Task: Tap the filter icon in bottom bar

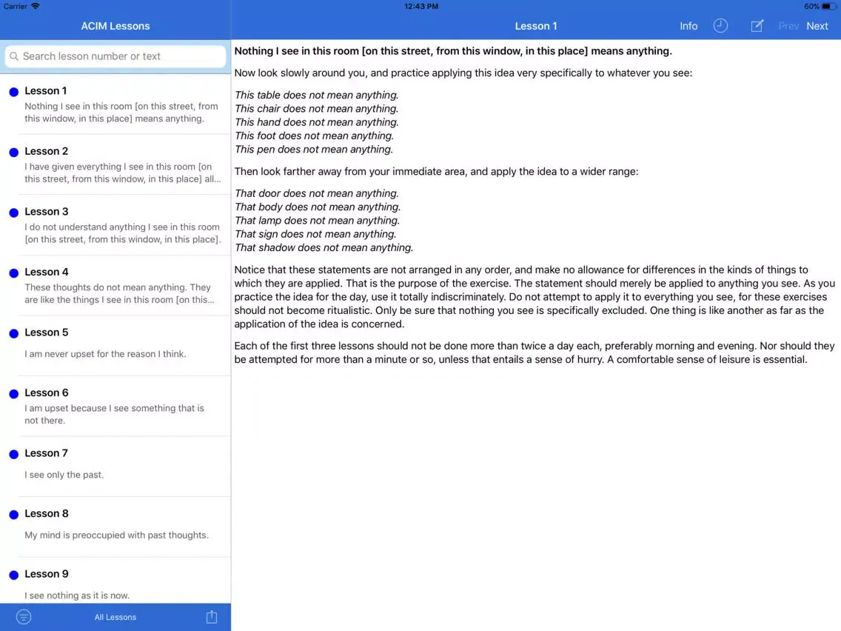Action: (x=24, y=616)
